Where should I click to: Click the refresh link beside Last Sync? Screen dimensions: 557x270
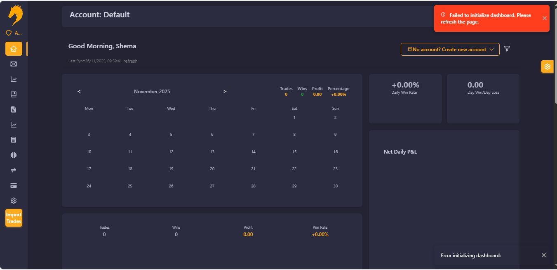(x=130, y=61)
